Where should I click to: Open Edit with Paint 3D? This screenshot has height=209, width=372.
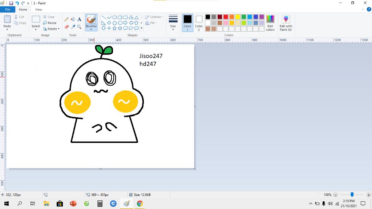(286, 22)
